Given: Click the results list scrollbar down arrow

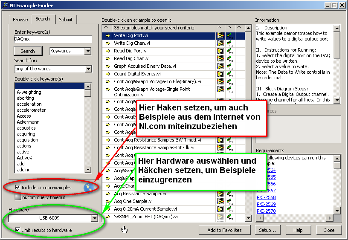Looking at the screenshot, I should tap(248, 218).
